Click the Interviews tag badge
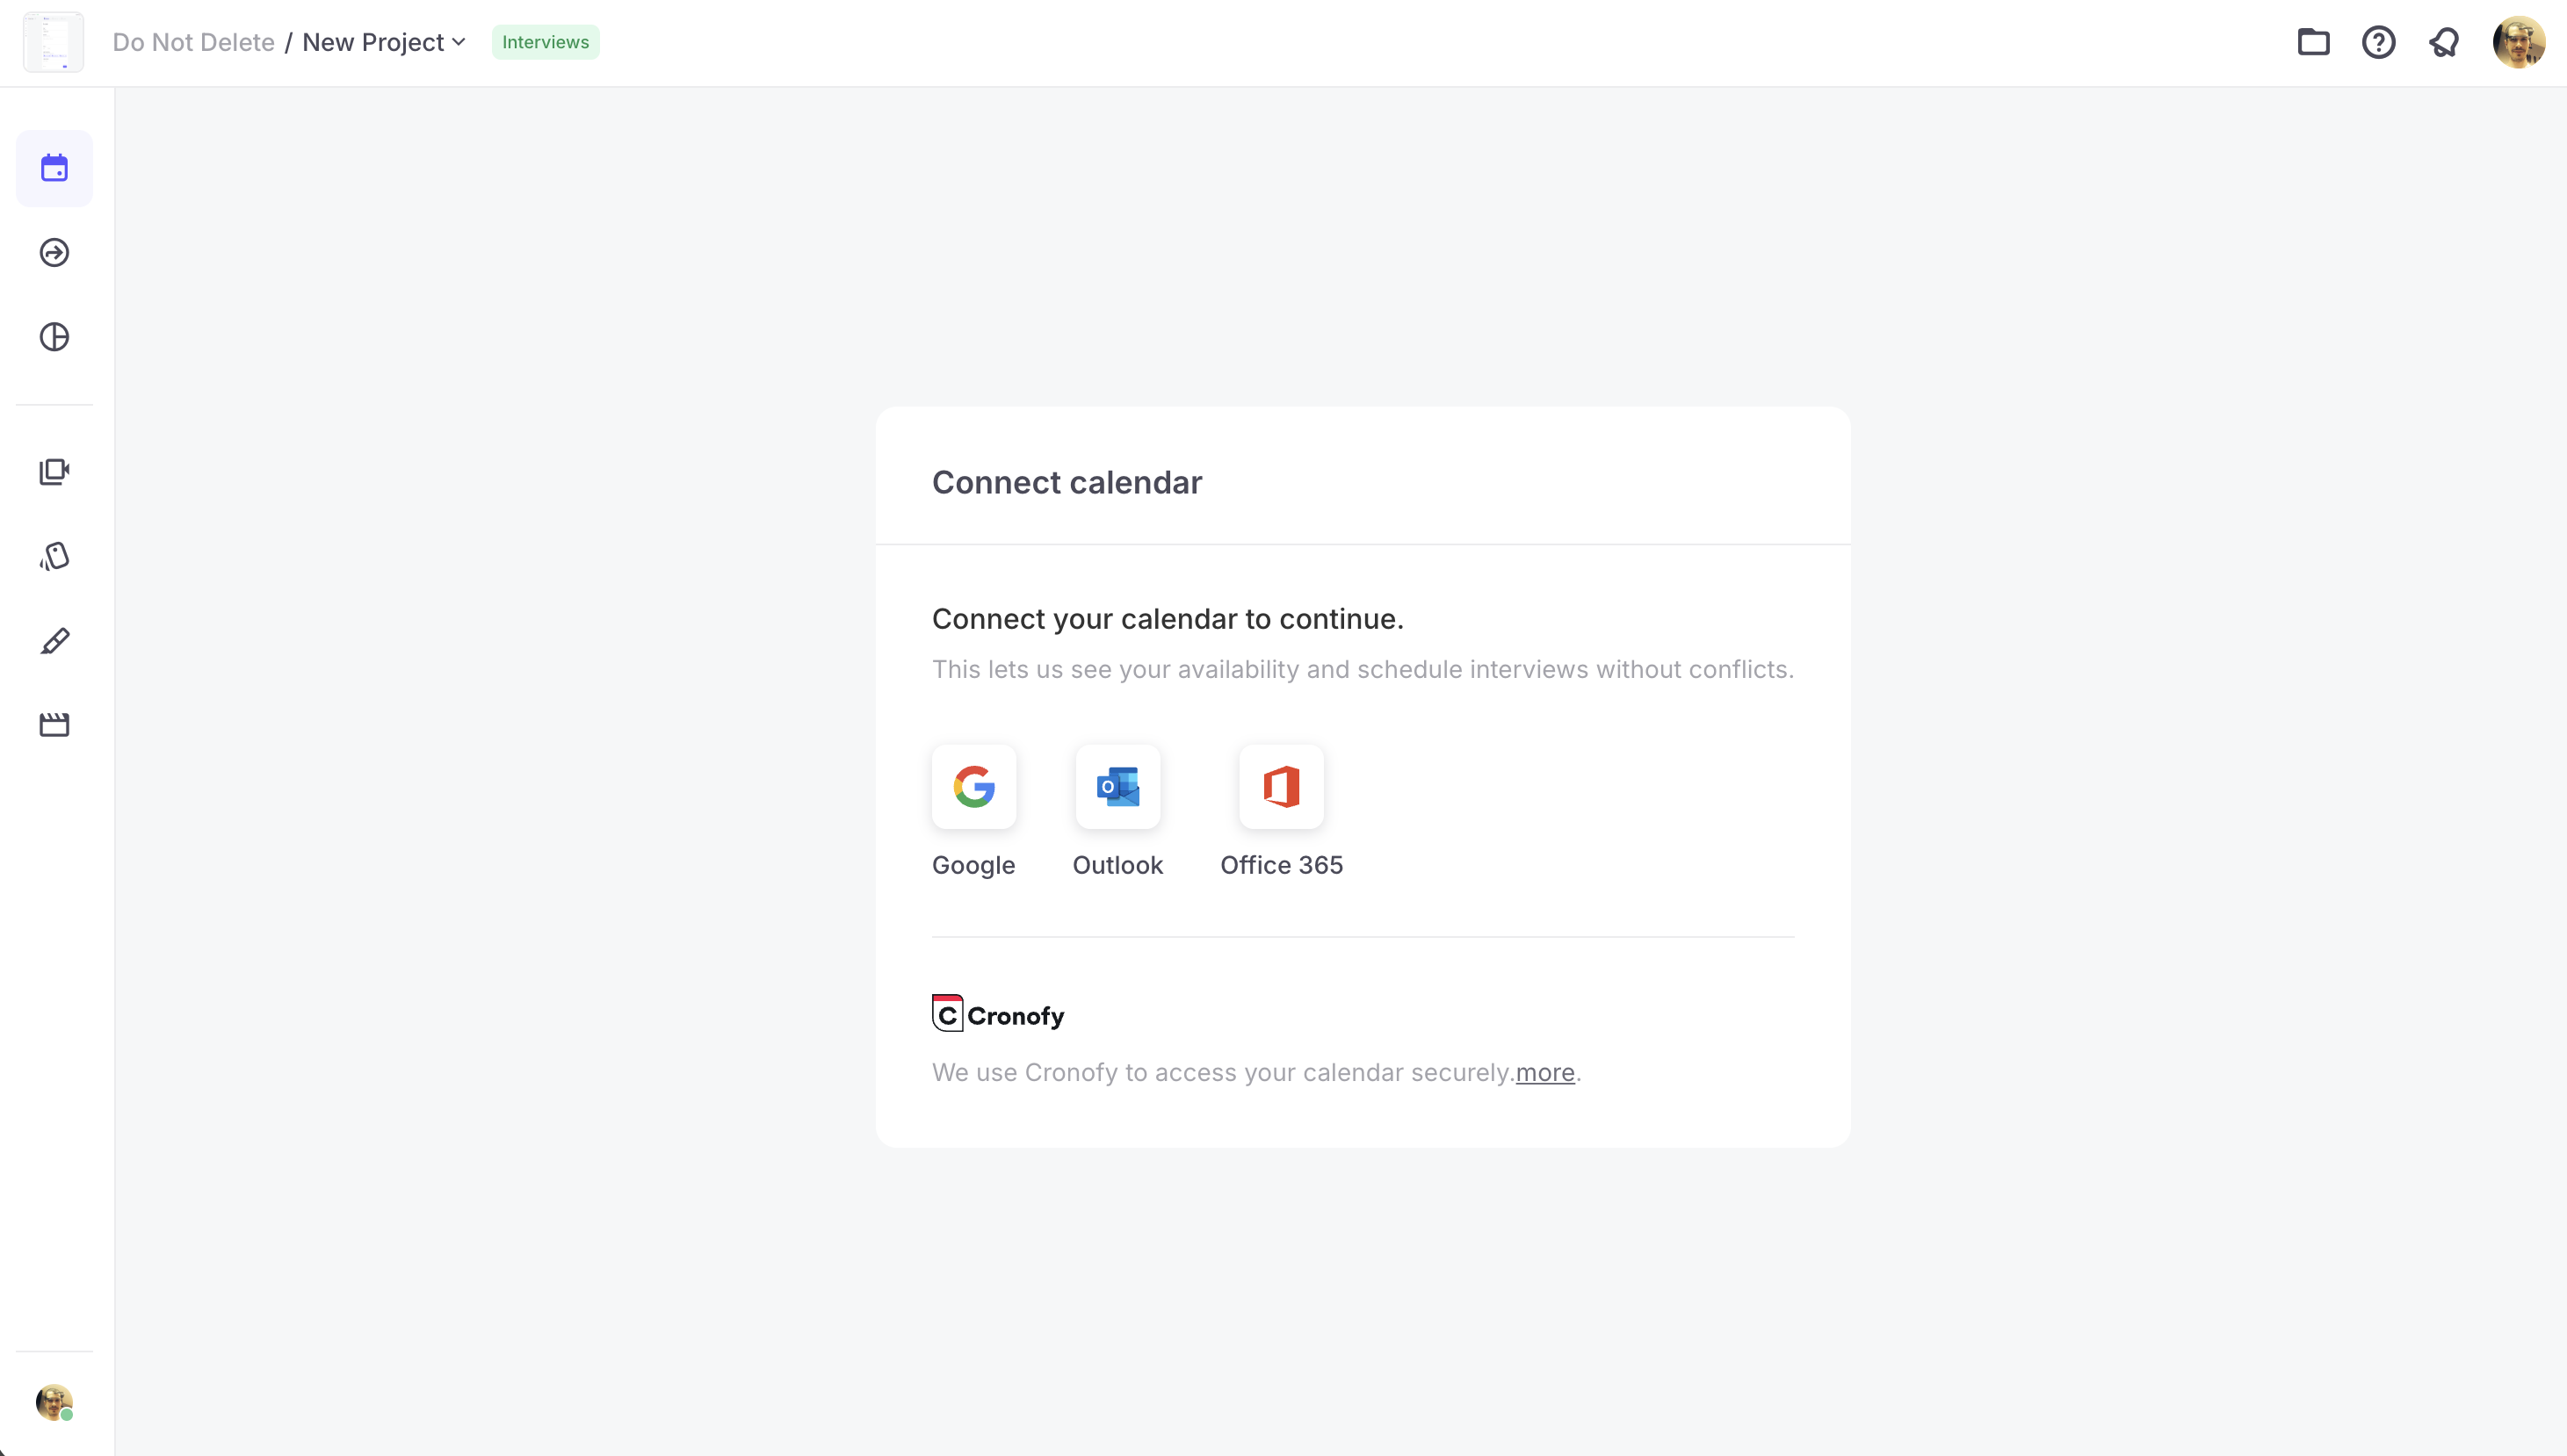Image resolution: width=2567 pixels, height=1456 pixels. point(546,42)
